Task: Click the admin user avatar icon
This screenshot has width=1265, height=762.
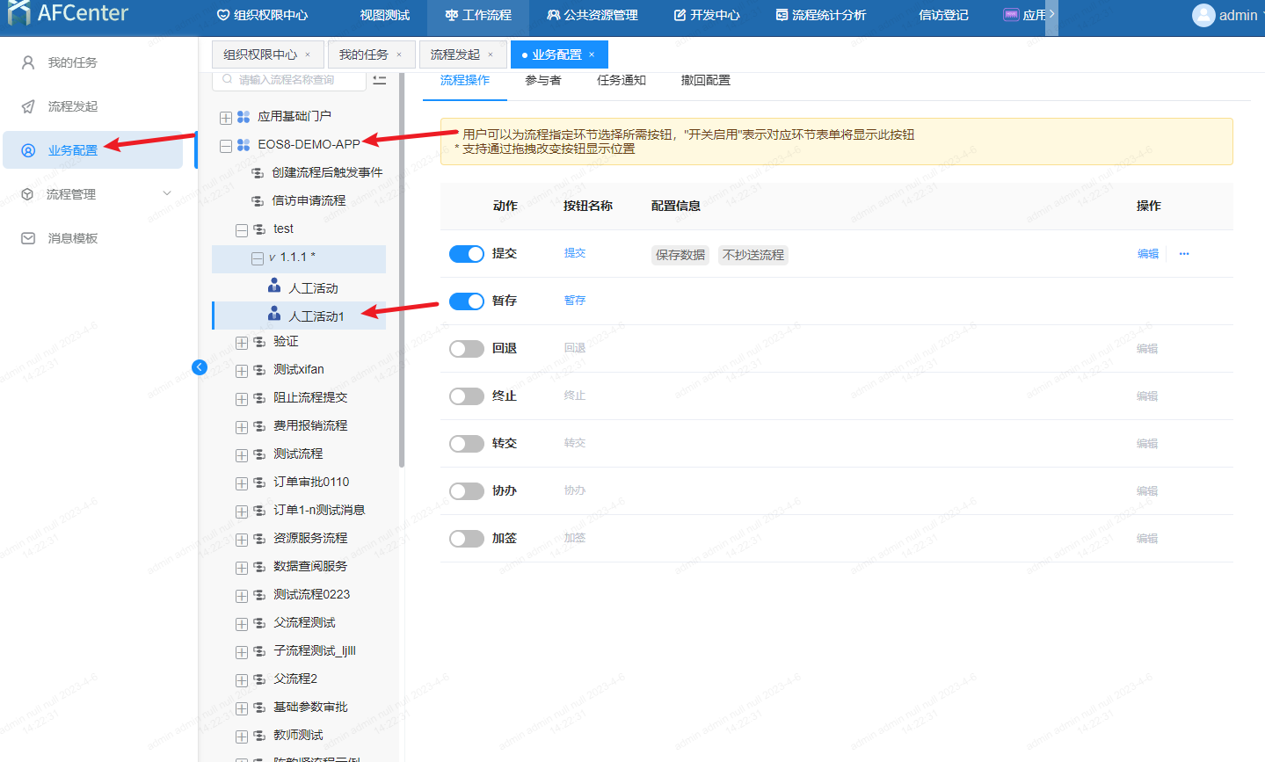Action: click(1203, 15)
